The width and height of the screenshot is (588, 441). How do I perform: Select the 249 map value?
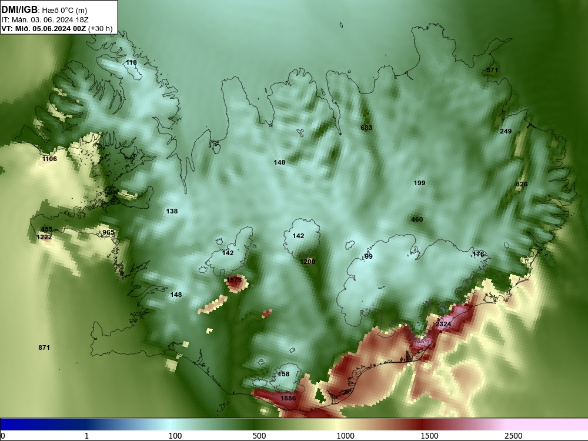tap(506, 131)
